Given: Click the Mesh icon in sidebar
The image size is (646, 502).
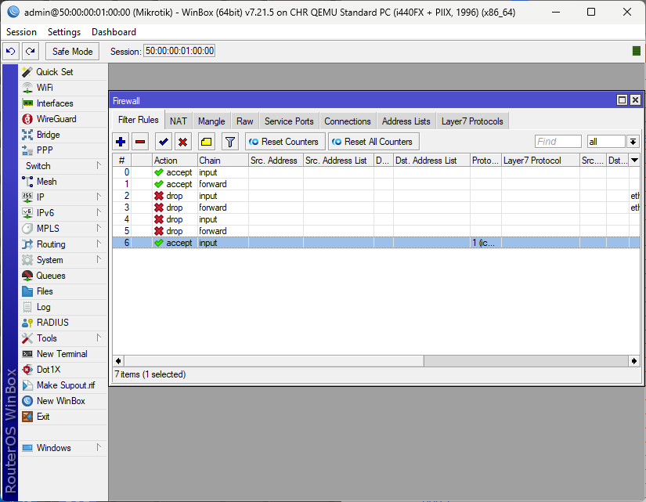Looking at the screenshot, I should pos(27,182).
